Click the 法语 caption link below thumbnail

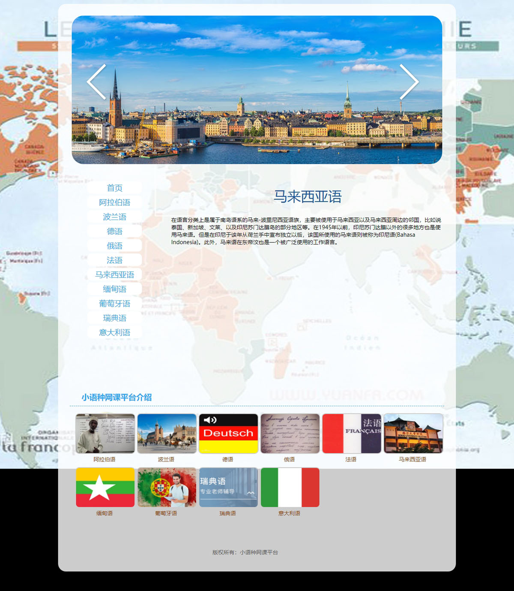tap(351, 459)
